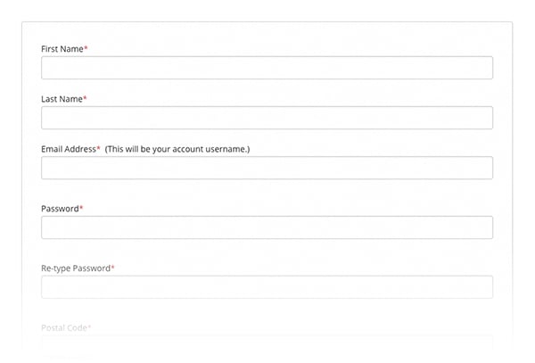Click the asterisk after Re-type Password

tap(112, 267)
